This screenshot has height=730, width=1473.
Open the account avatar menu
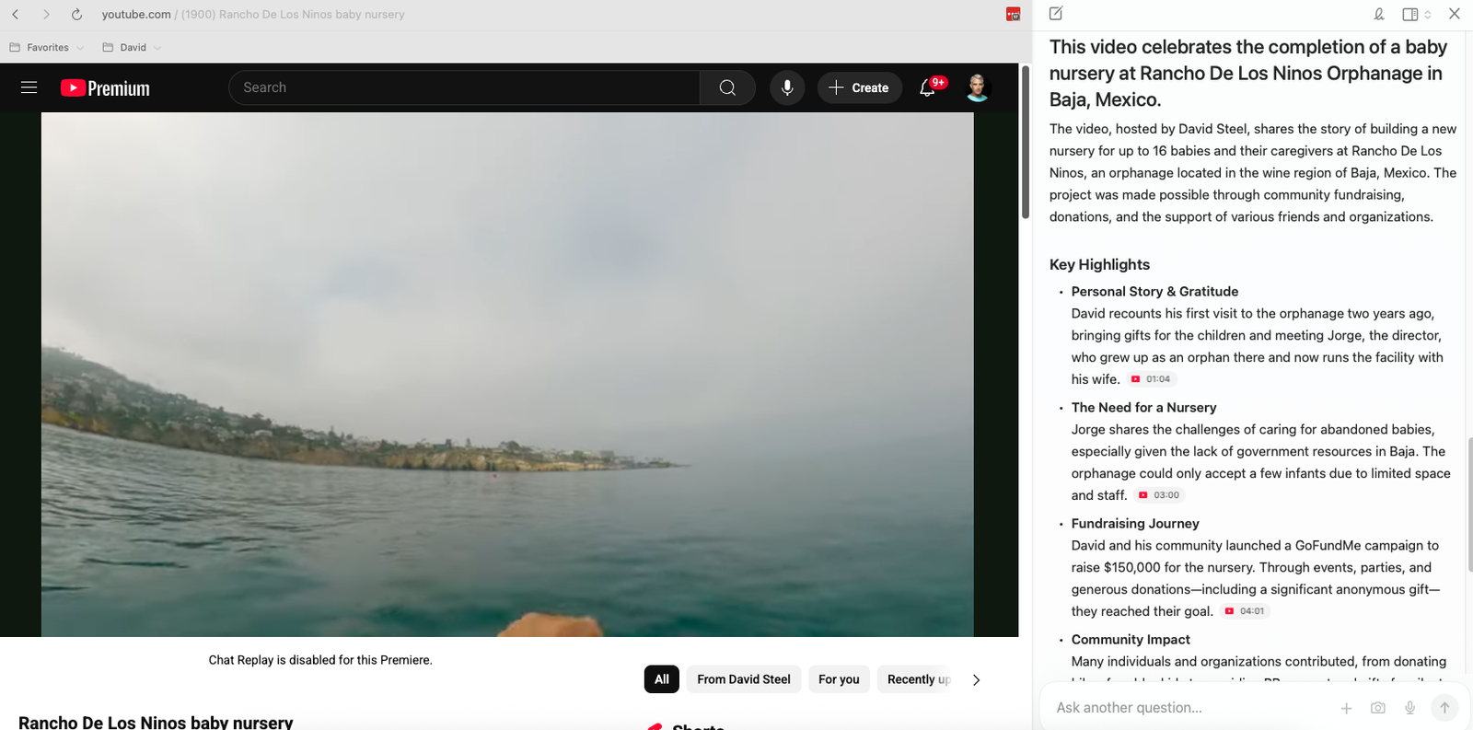tap(977, 87)
